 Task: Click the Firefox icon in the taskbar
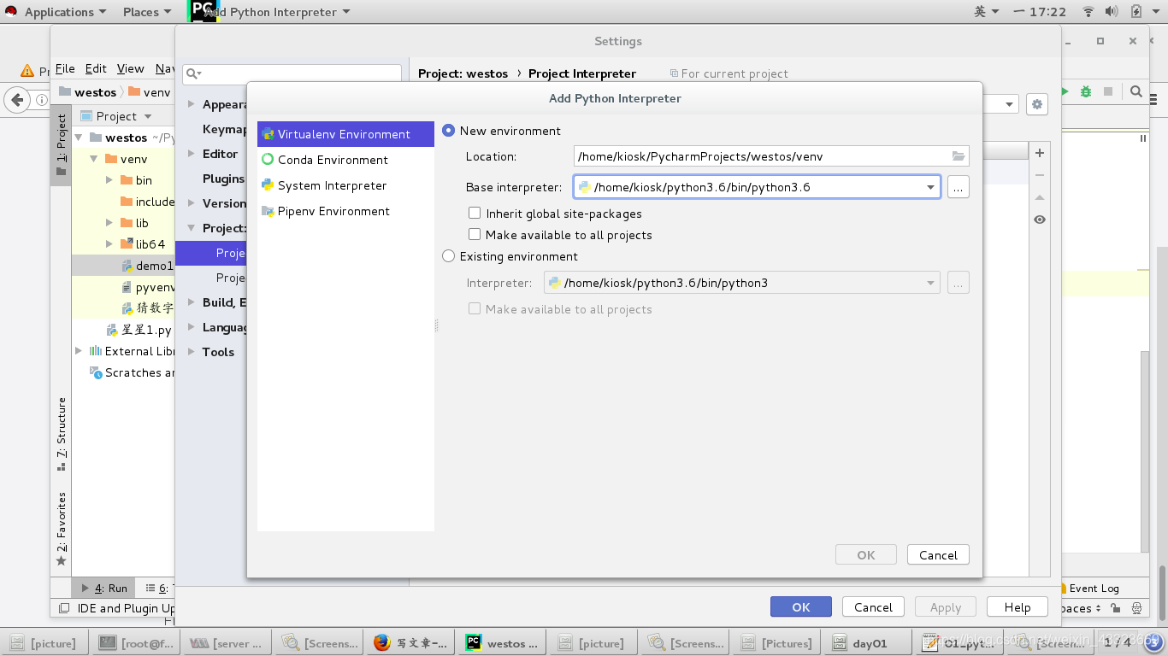tap(382, 643)
